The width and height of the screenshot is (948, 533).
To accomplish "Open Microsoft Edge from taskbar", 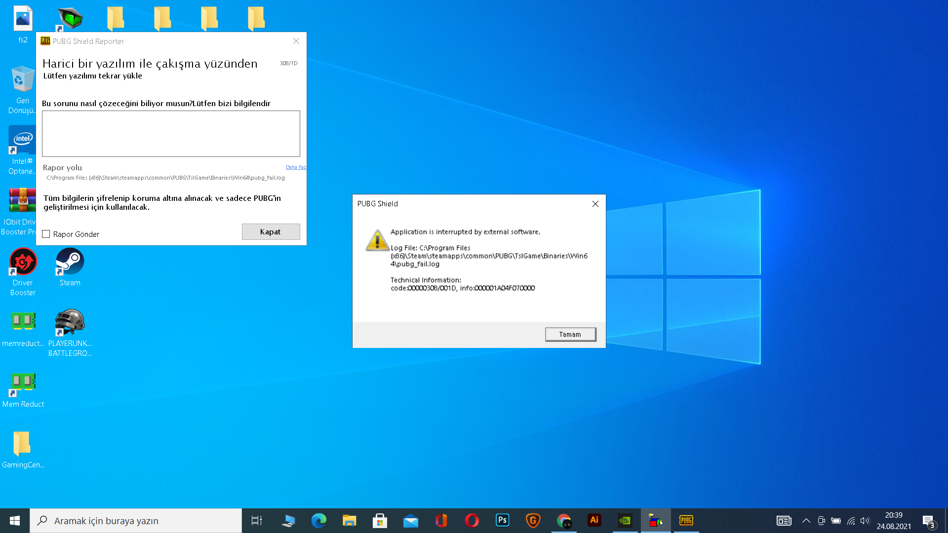I will coord(318,520).
